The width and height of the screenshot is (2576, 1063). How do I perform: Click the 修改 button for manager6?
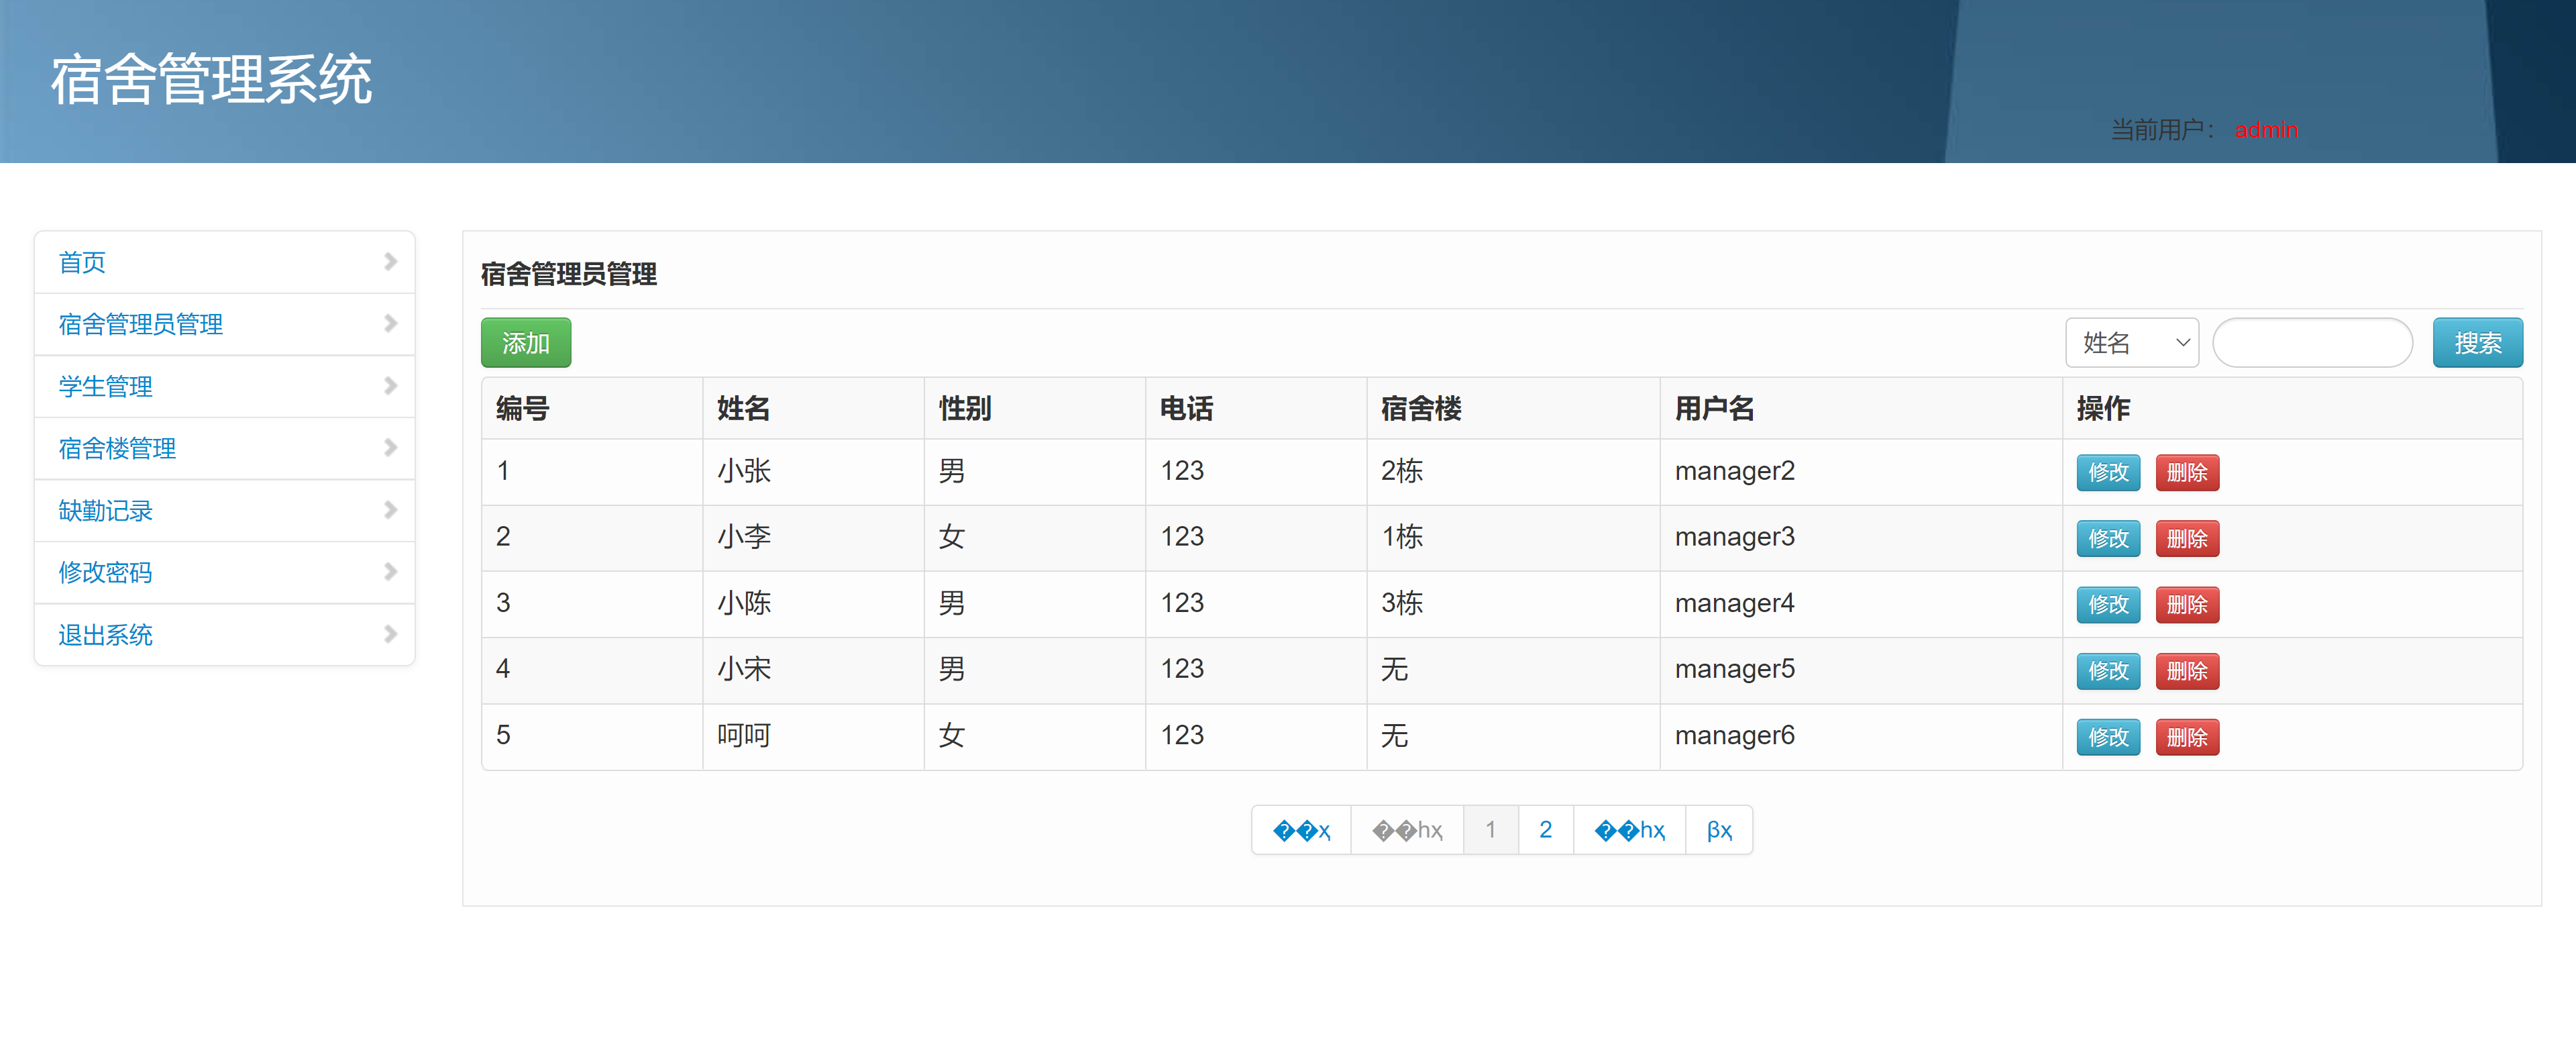(2108, 737)
